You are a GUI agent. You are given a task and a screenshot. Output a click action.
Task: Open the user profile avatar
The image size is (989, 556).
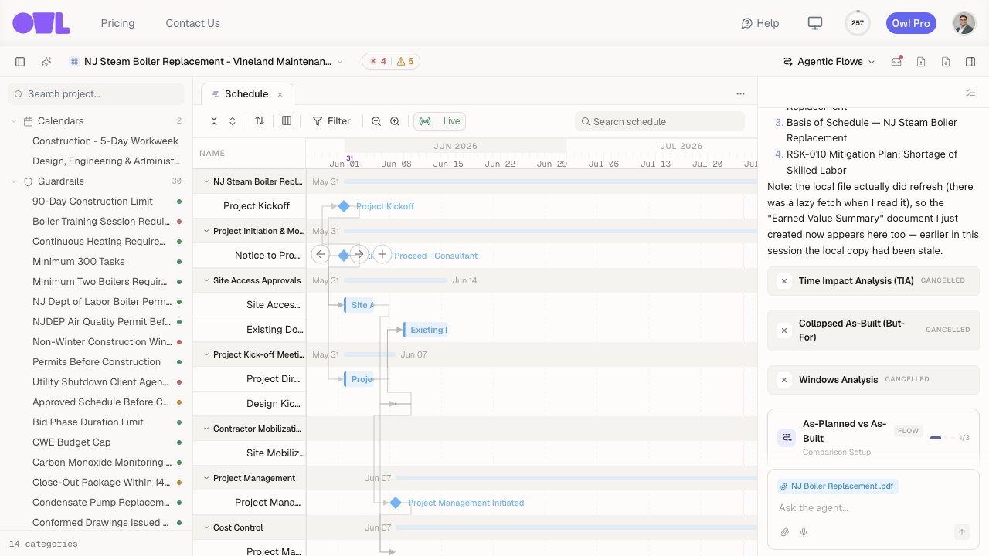[964, 23]
